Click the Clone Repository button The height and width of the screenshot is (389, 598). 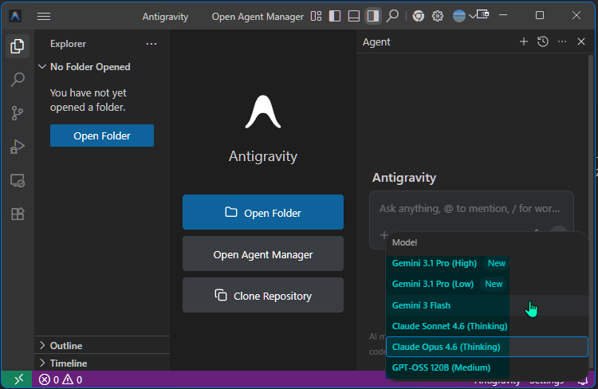point(263,295)
